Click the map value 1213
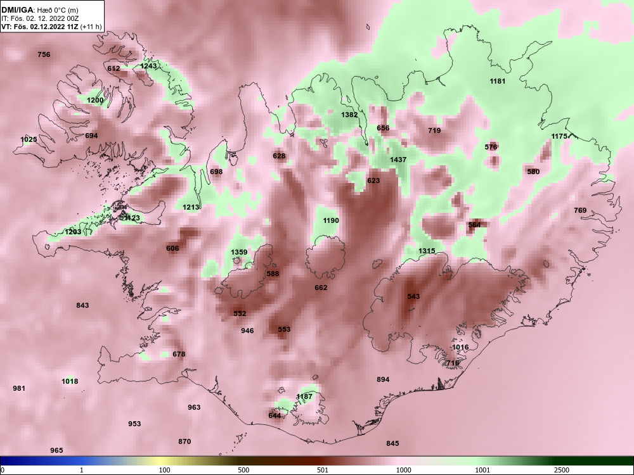 [191, 207]
